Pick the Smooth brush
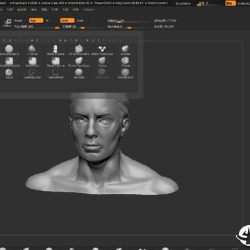Viewport: 250px width, 250px height. (x=79, y=74)
